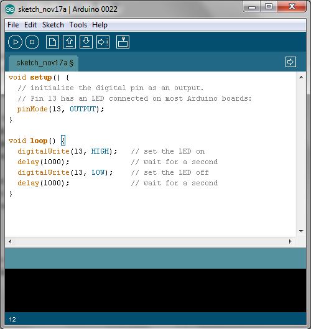The height and width of the screenshot is (329, 311).
Task: Click the highlighted opening brace after loop()
Action: click(63, 141)
